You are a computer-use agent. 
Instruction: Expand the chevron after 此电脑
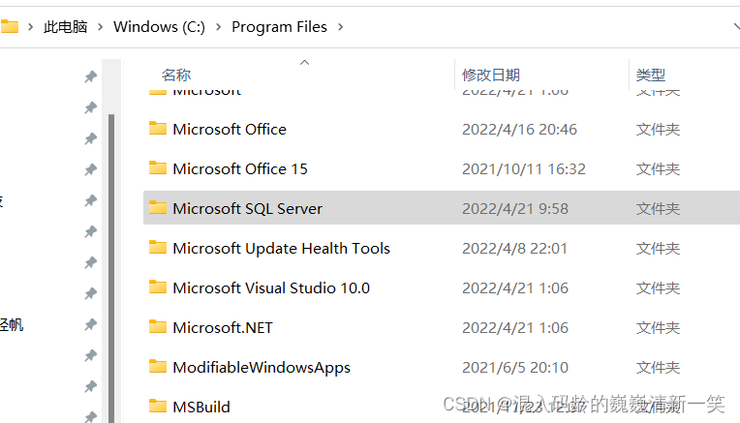pyautogui.click(x=100, y=27)
